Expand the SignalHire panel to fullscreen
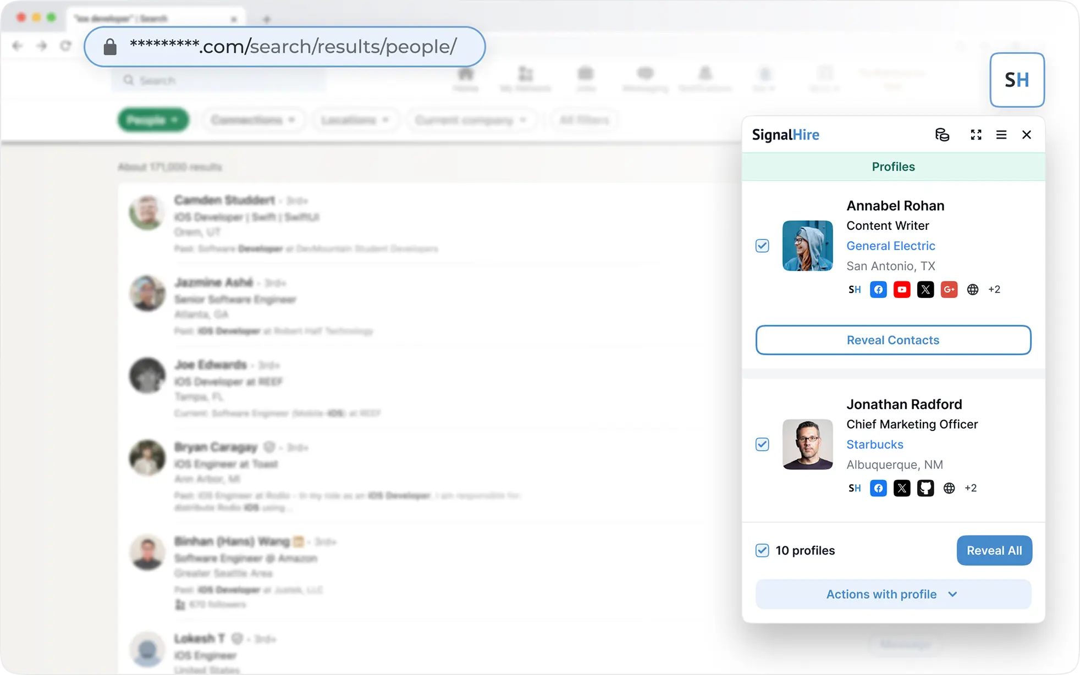The width and height of the screenshot is (1080, 675). coord(976,135)
